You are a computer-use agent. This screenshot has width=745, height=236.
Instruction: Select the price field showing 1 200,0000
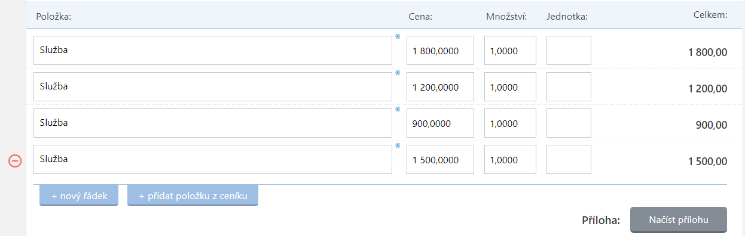(x=440, y=87)
